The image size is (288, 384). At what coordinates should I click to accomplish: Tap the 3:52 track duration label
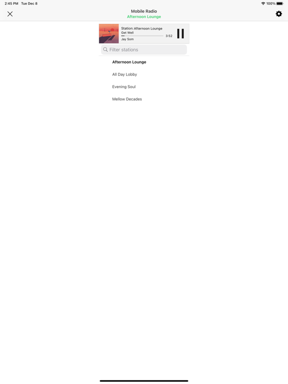coord(169,36)
